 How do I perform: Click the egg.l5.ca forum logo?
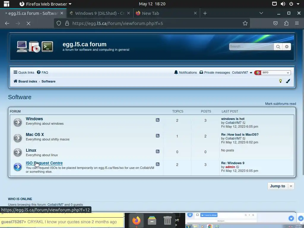tap(35, 47)
